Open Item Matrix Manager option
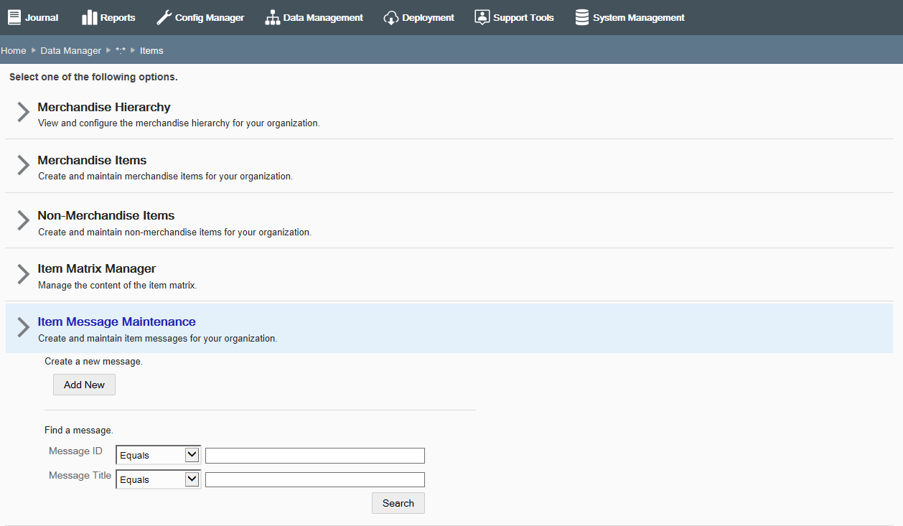903x526 pixels. coord(97,268)
